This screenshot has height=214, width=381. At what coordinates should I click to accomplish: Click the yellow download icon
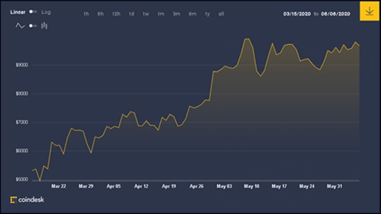pos(369,11)
